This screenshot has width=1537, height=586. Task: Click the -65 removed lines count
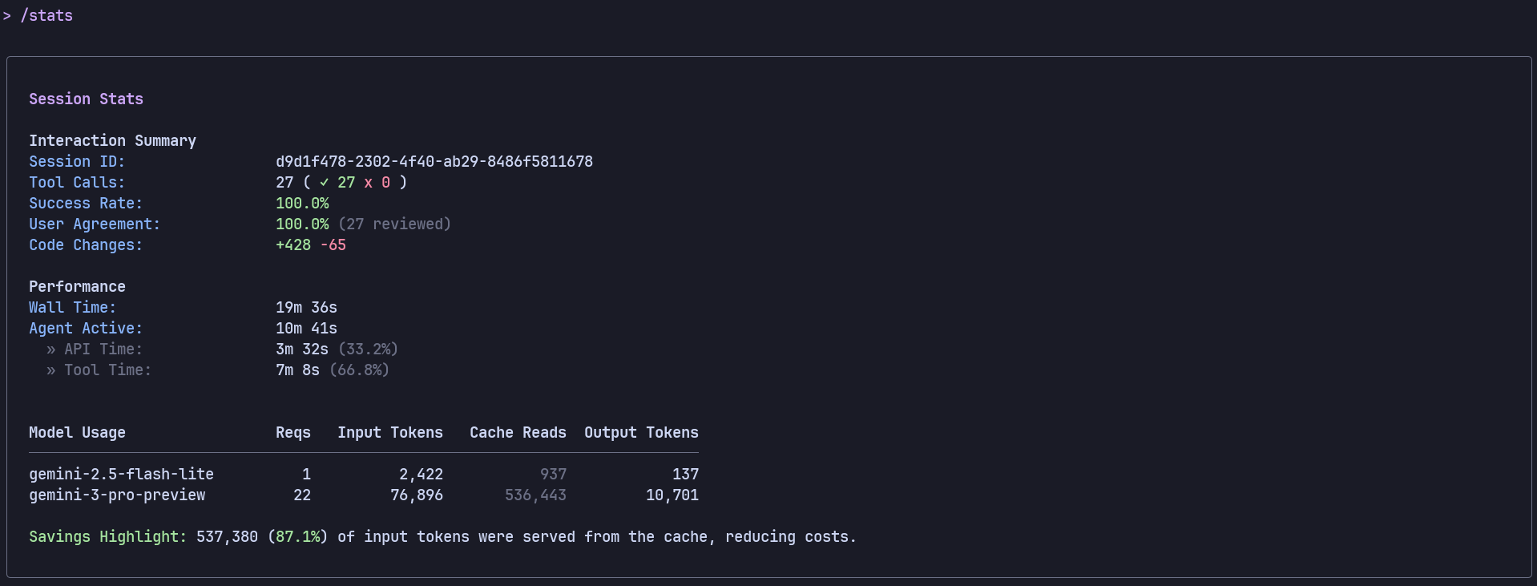[x=333, y=245]
